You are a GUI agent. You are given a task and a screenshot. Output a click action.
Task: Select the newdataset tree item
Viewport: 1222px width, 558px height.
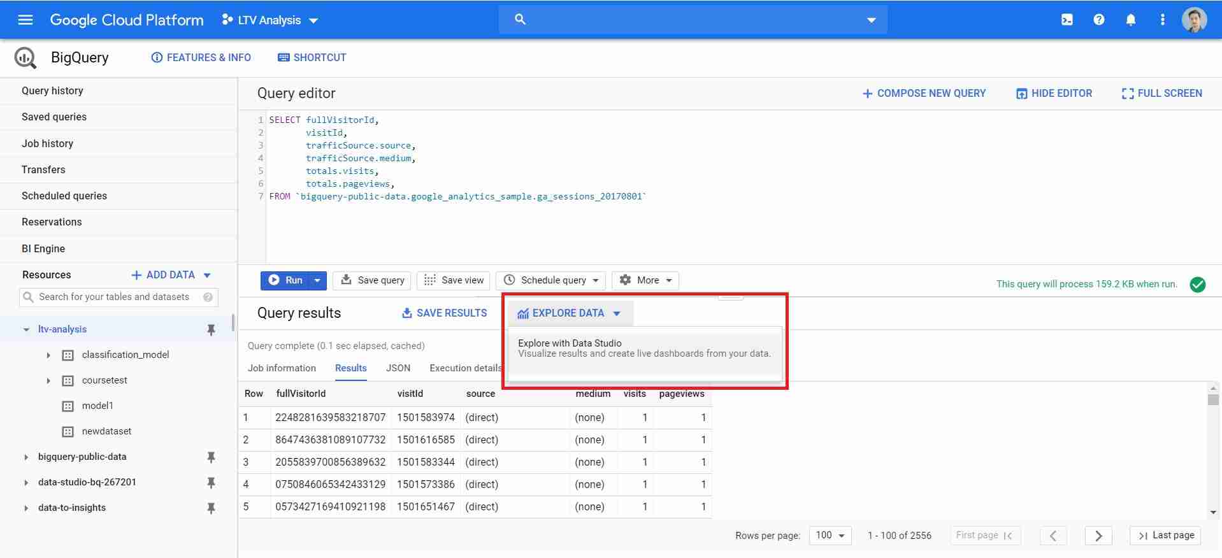tap(106, 431)
